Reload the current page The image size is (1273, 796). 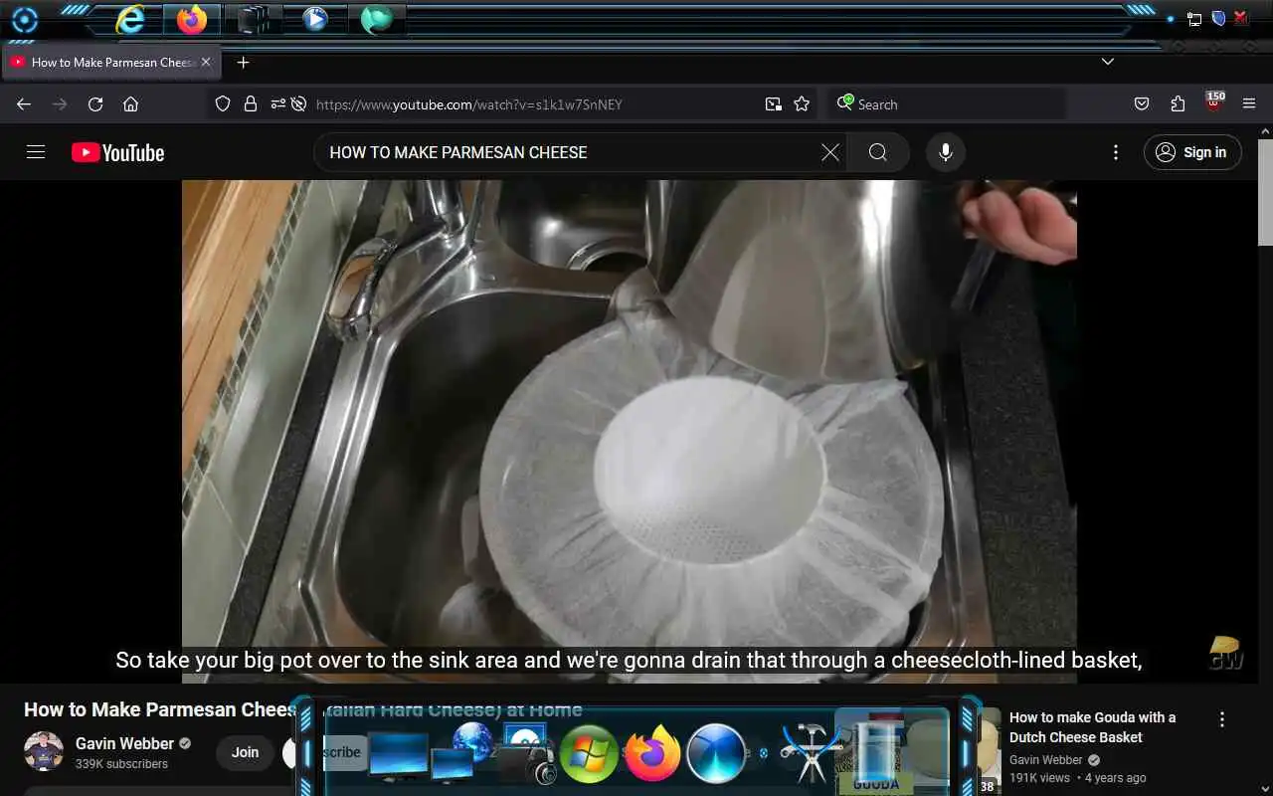(x=95, y=104)
